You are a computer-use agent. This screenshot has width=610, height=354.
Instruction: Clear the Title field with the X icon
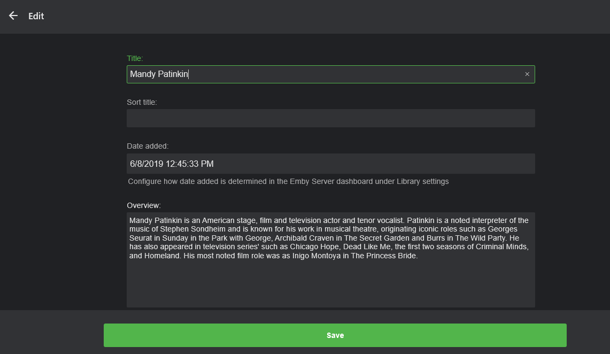coord(527,74)
